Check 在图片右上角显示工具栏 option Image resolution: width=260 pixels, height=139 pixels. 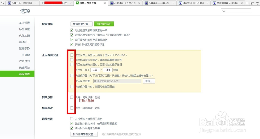(72, 55)
